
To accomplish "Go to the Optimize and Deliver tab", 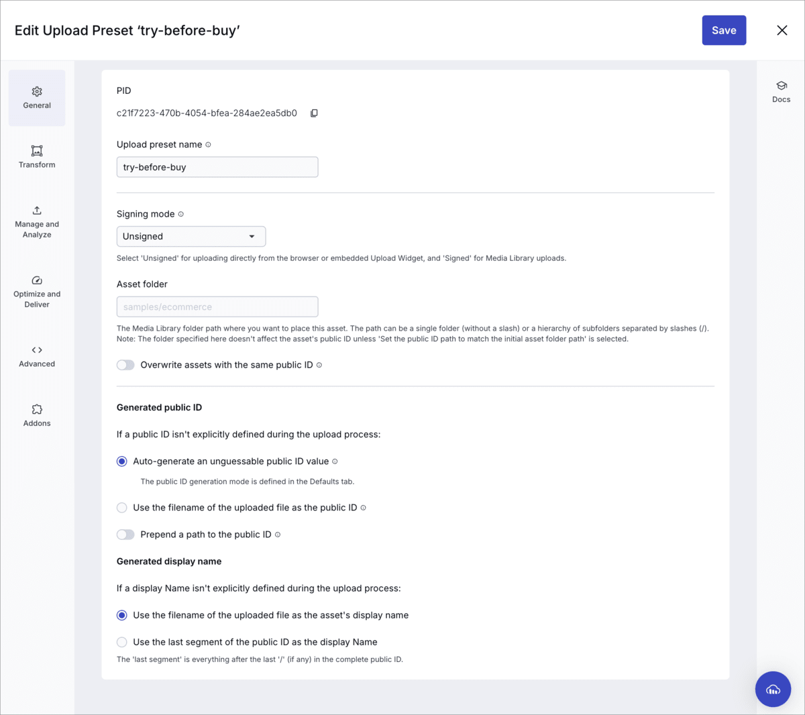I will [x=37, y=292].
